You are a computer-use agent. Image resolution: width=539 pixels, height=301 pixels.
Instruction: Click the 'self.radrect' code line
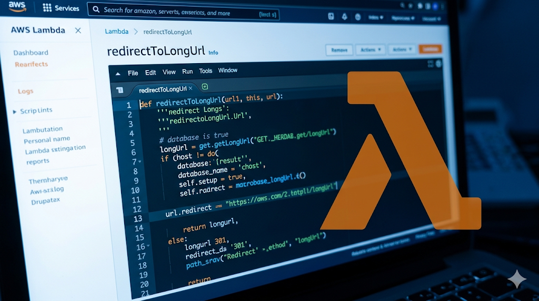pyautogui.click(x=242, y=185)
